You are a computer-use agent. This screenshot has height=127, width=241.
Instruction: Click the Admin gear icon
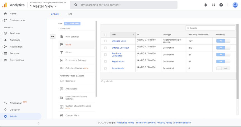tap(5, 116)
